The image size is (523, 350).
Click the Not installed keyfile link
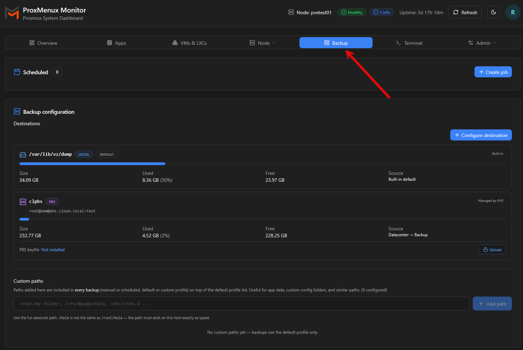coord(53,250)
